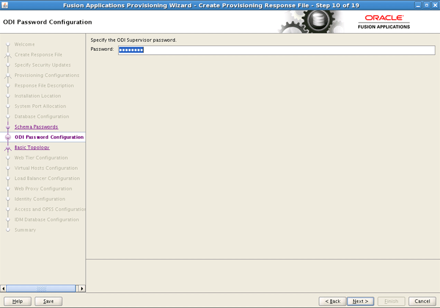Click the Create Response File step
Image resolution: width=440 pixels, height=308 pixels.
38,54
